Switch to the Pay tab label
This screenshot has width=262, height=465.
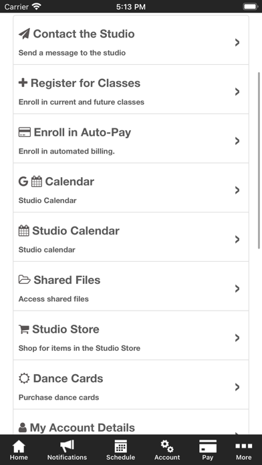coord(208,457)
